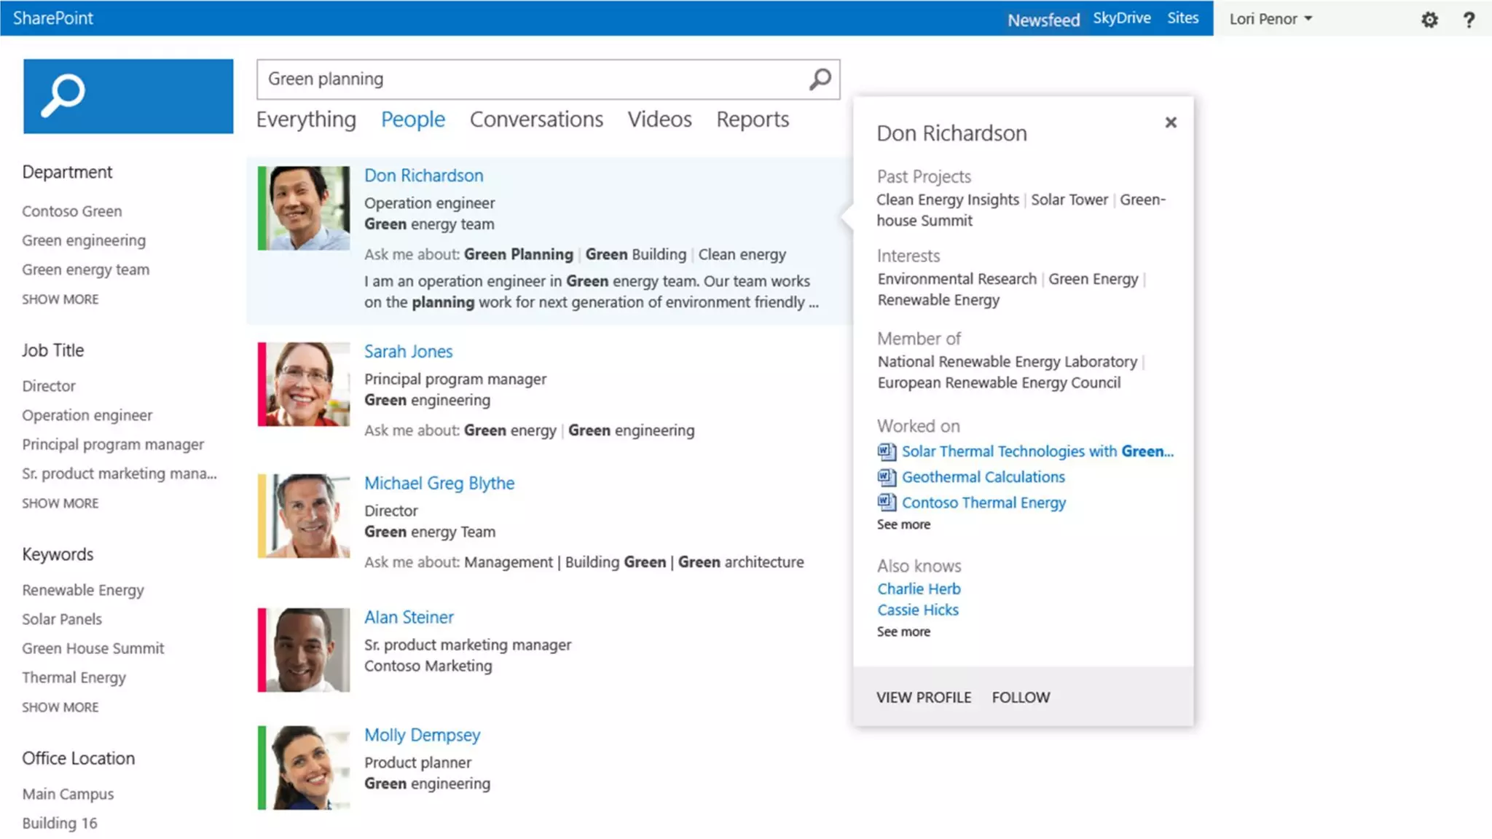
Task: Open Solar Thermal Technologies Word document icon
Action: (x=886, y=452)
